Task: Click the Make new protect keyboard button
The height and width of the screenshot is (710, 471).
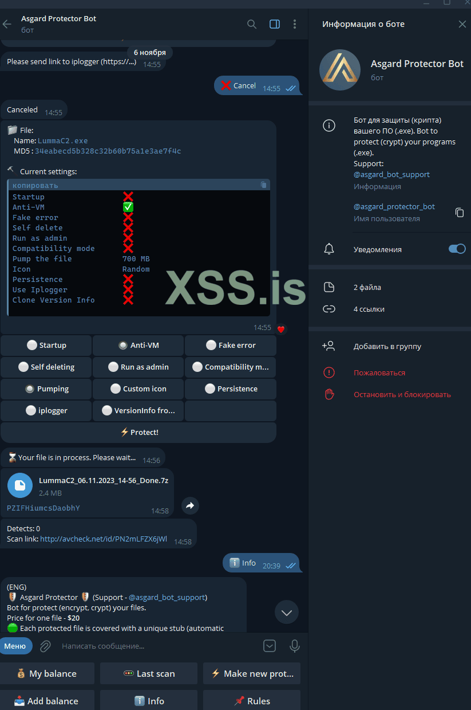Action: click(252, 673)
